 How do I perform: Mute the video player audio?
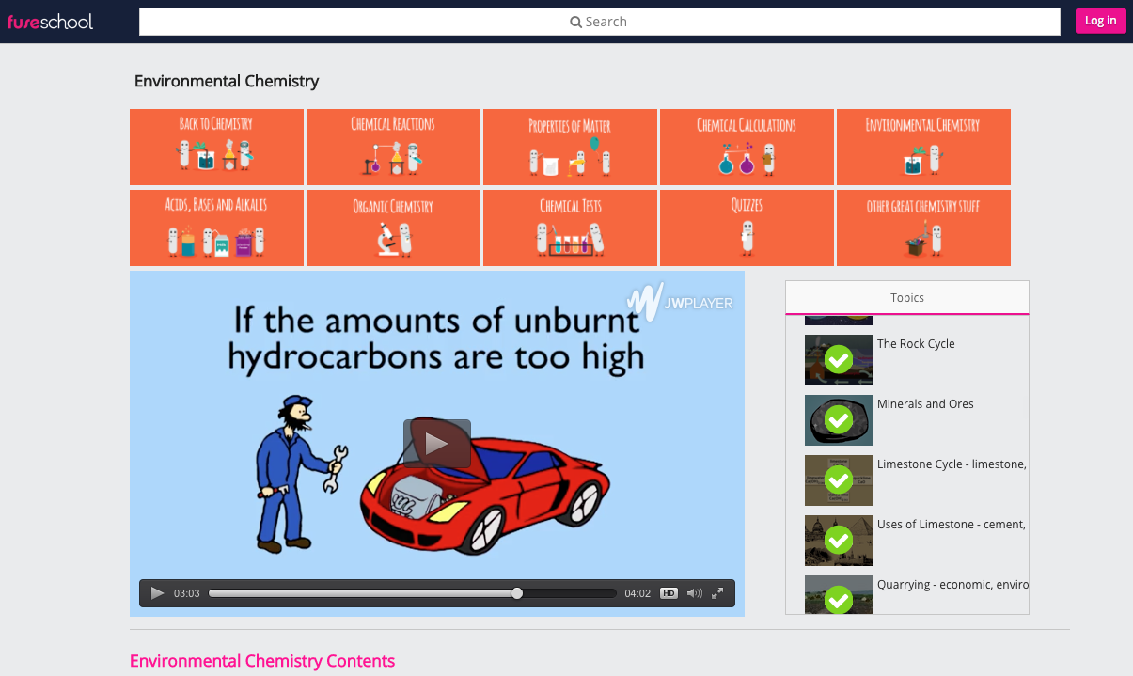click(693, 593)
